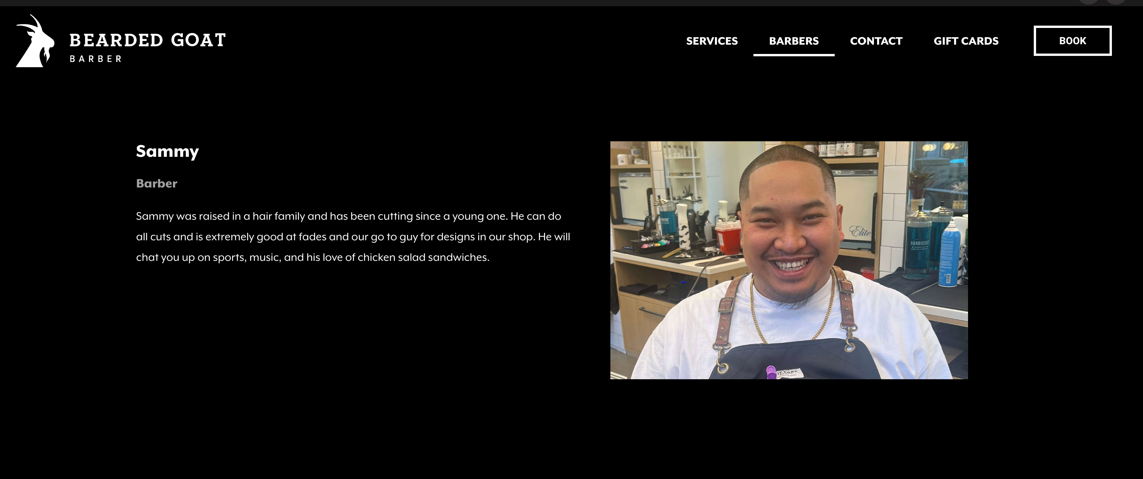Click the Sammy name heading
The width and height of the screenshot is (1143, 479).
(167, 151)
